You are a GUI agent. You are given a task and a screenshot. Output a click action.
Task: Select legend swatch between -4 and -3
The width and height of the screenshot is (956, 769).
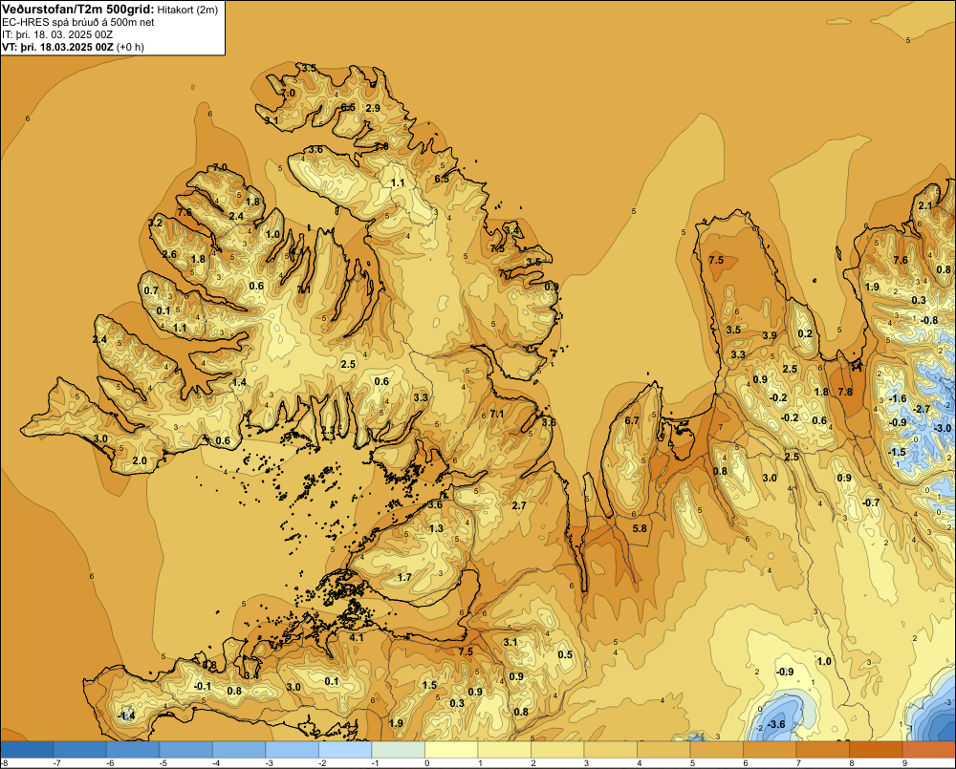[239, 750]
